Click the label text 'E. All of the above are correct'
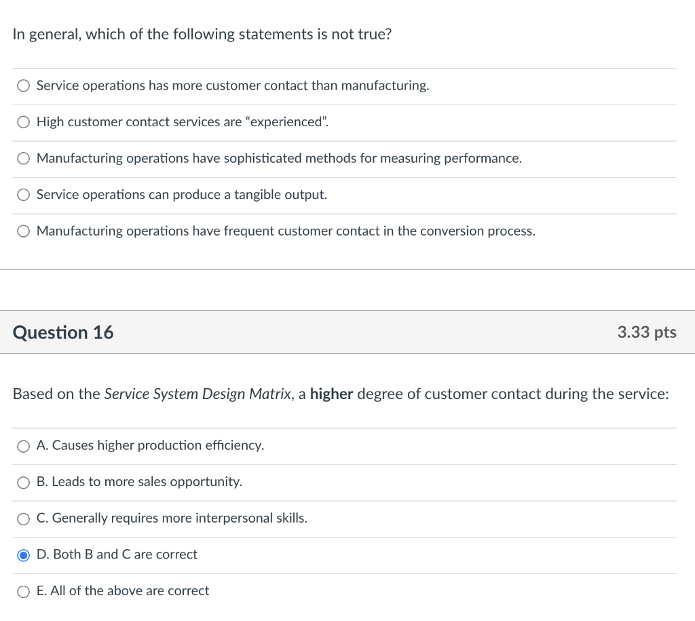The width and height of the screenshot is (695, 621). tap(123, 591)
